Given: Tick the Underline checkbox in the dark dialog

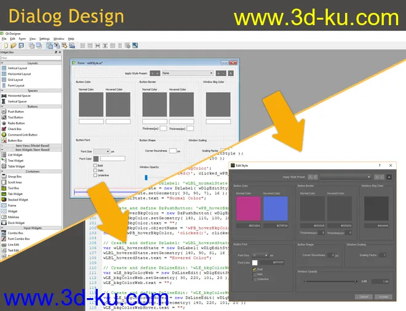Looking at the screenshot, I should [x=255, y=278].
